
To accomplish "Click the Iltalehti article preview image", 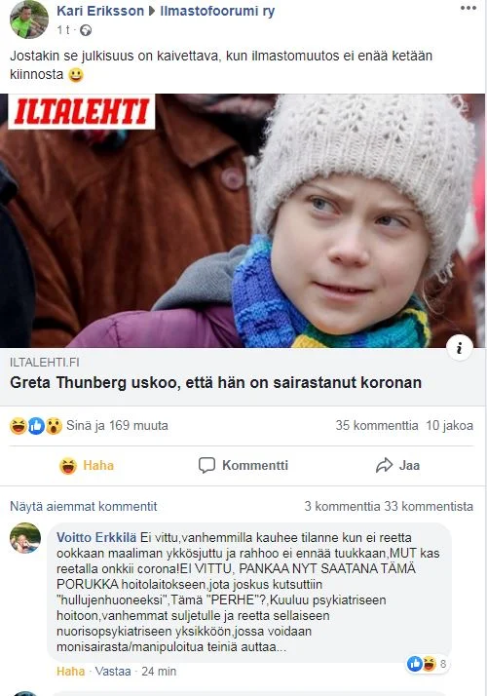I will [243, 220].
